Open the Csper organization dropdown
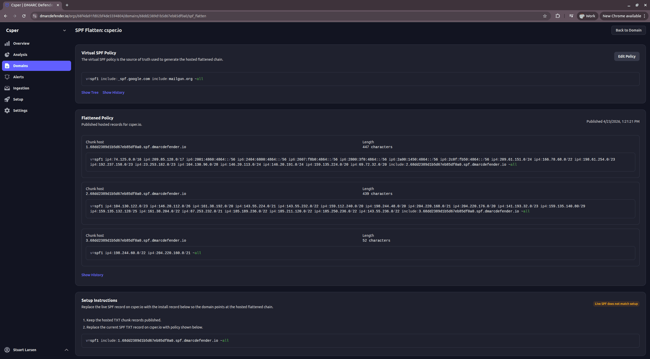Viewport: 650px width, 359px height. pyautogui.click(x=65, y=30)
